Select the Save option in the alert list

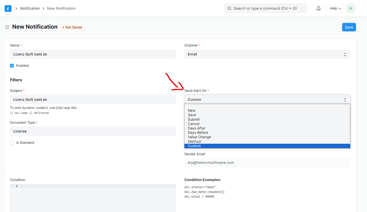267,115
